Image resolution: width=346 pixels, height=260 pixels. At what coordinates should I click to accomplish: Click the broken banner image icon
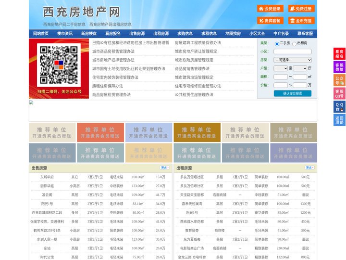click(x=31, y=103)
